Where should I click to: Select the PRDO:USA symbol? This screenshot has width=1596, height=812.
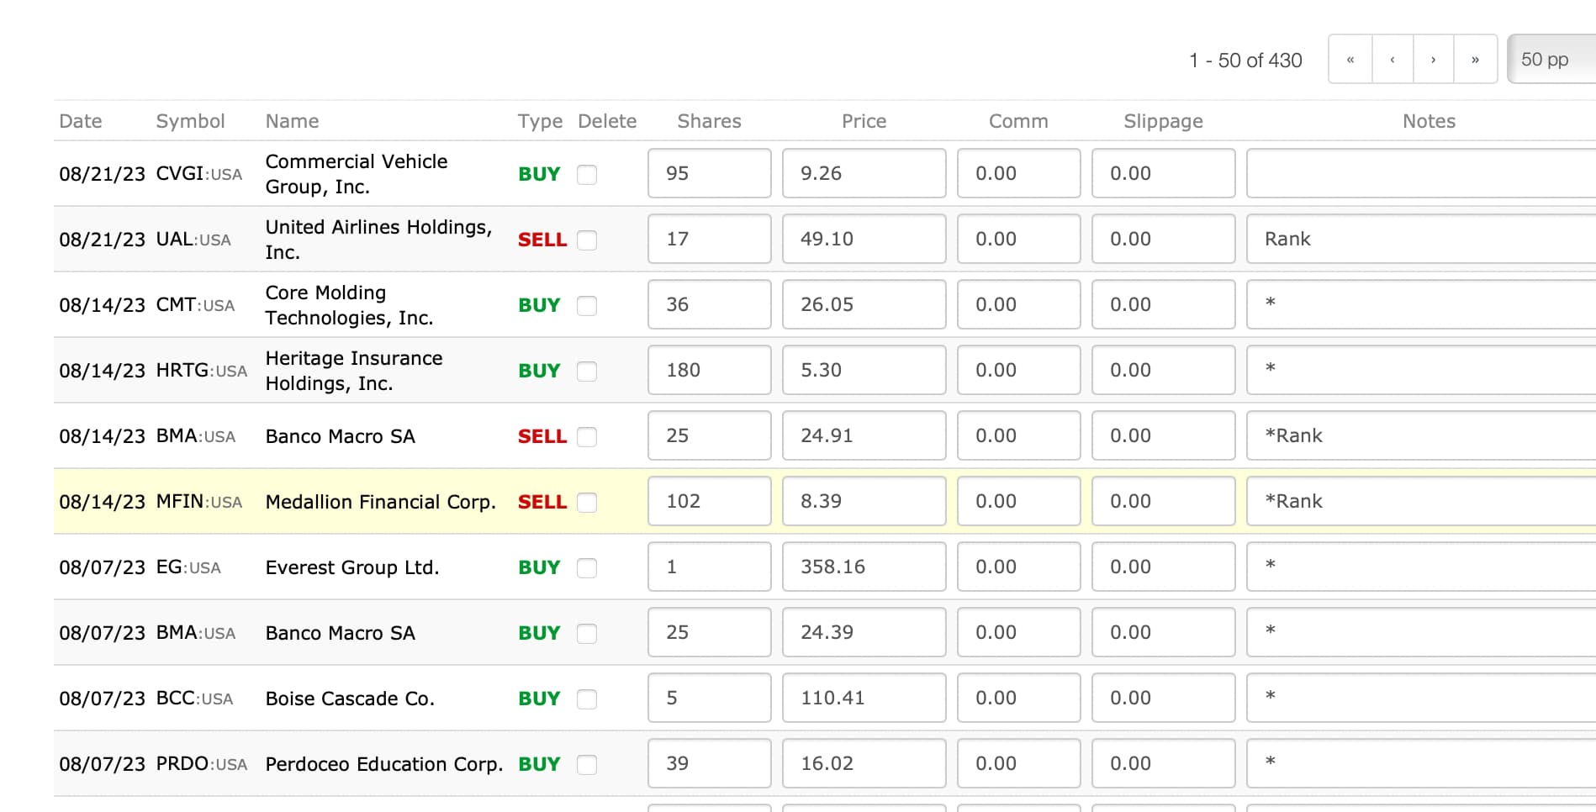pos(202,764)
